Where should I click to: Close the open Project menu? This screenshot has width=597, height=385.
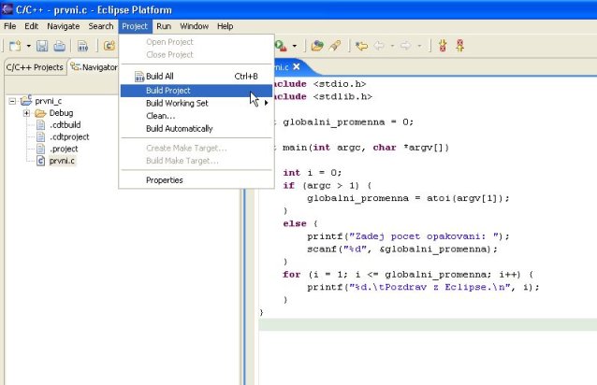tap(135, 26)
